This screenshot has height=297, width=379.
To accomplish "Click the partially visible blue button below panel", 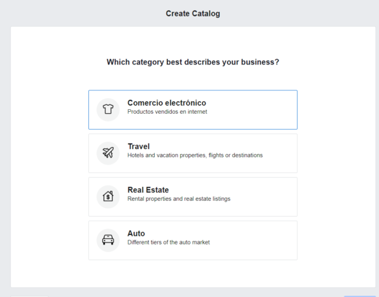I will (359, 296).
